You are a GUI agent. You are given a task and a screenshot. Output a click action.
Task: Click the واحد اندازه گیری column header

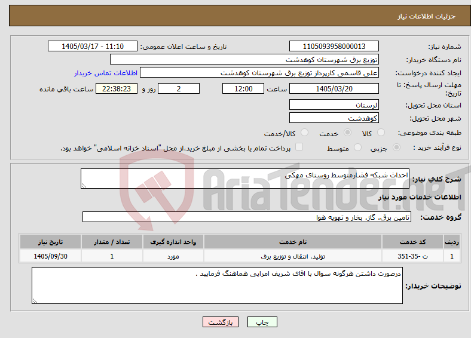tap(173, 242)
